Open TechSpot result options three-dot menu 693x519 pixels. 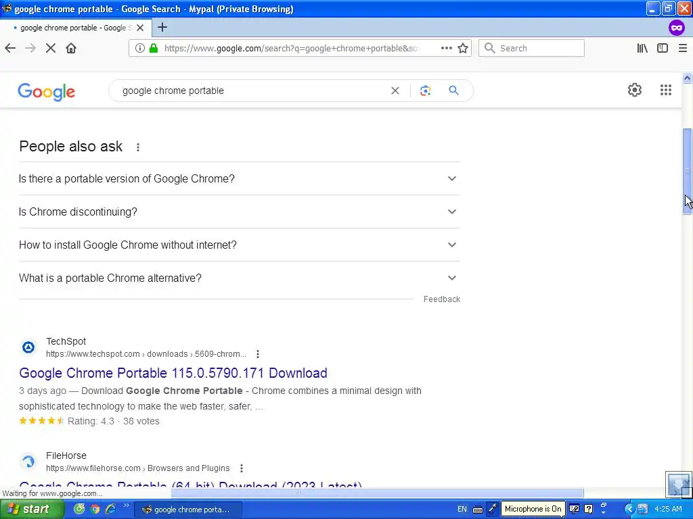tap(258, 354)
